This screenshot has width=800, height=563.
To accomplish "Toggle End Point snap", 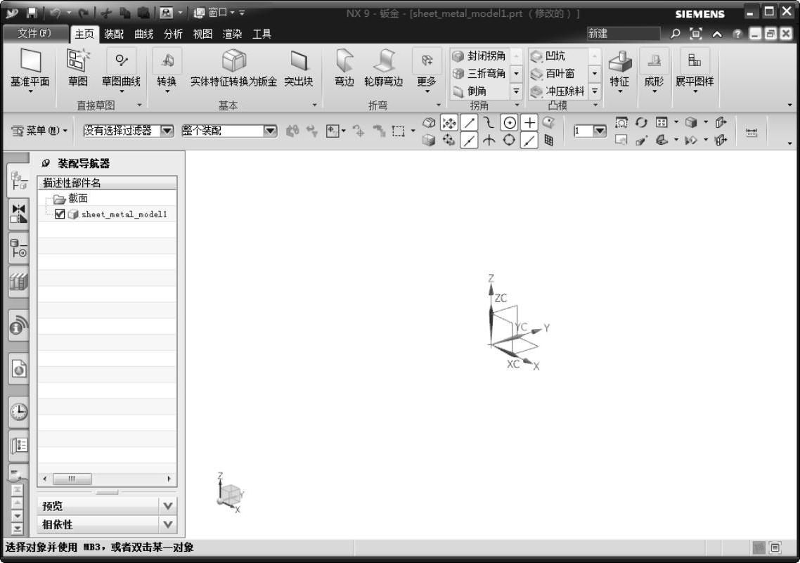I will tap(469, 122).
